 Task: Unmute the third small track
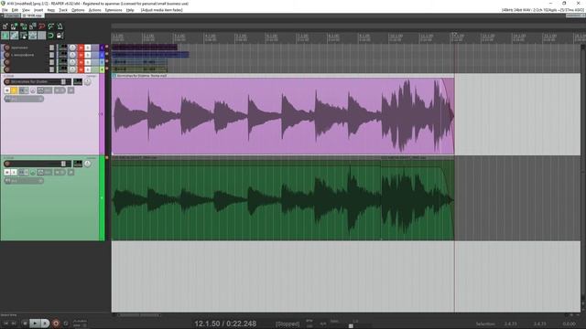click(81, 62)
